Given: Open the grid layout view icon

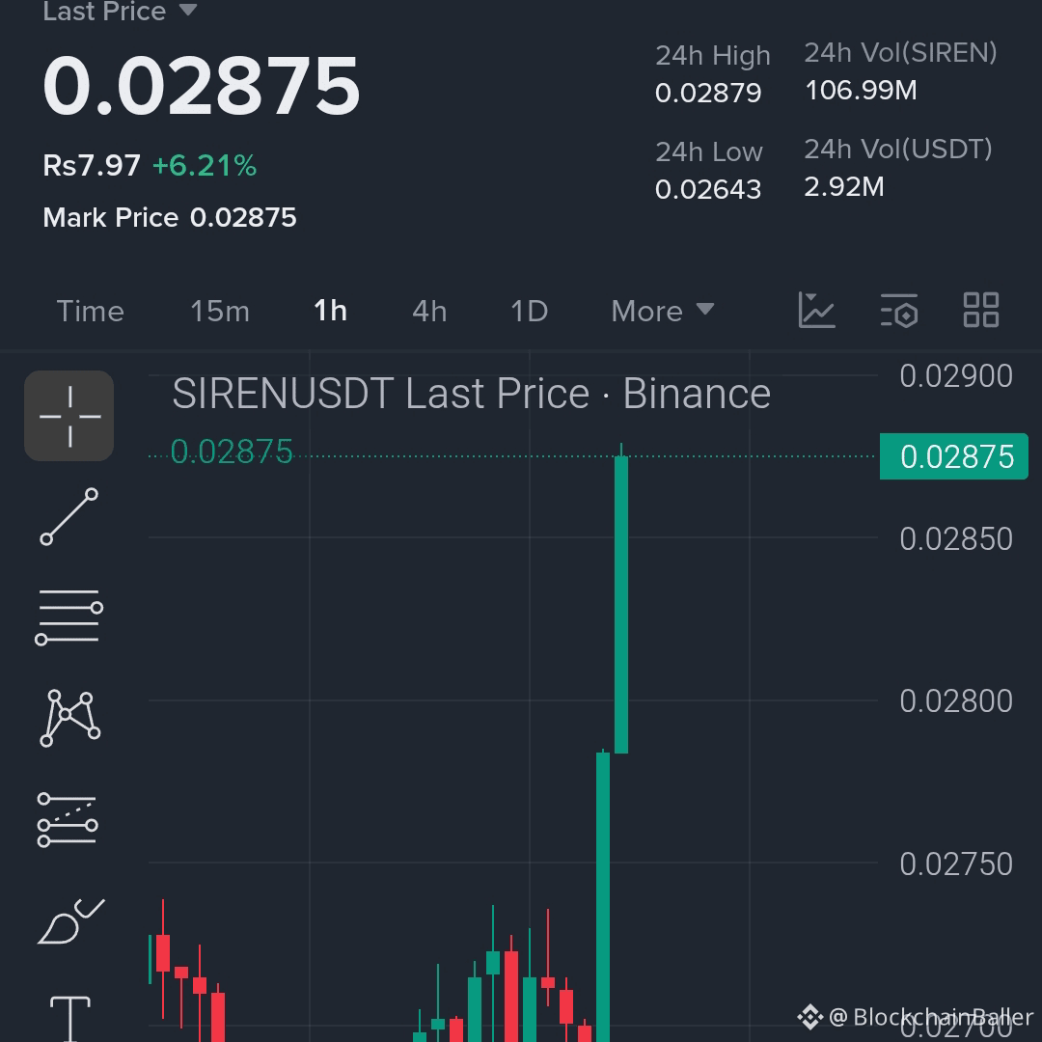Looking at the screenshot, I should tap(981, 311).
